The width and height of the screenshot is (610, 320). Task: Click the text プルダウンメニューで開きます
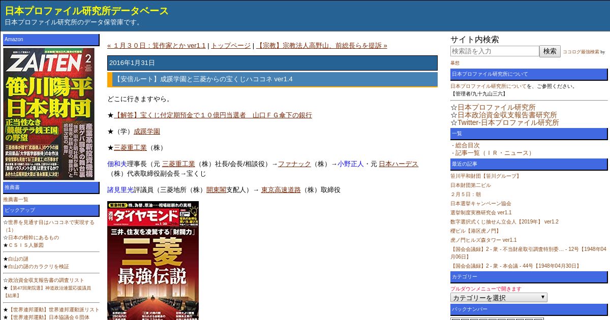click(486, 289)
